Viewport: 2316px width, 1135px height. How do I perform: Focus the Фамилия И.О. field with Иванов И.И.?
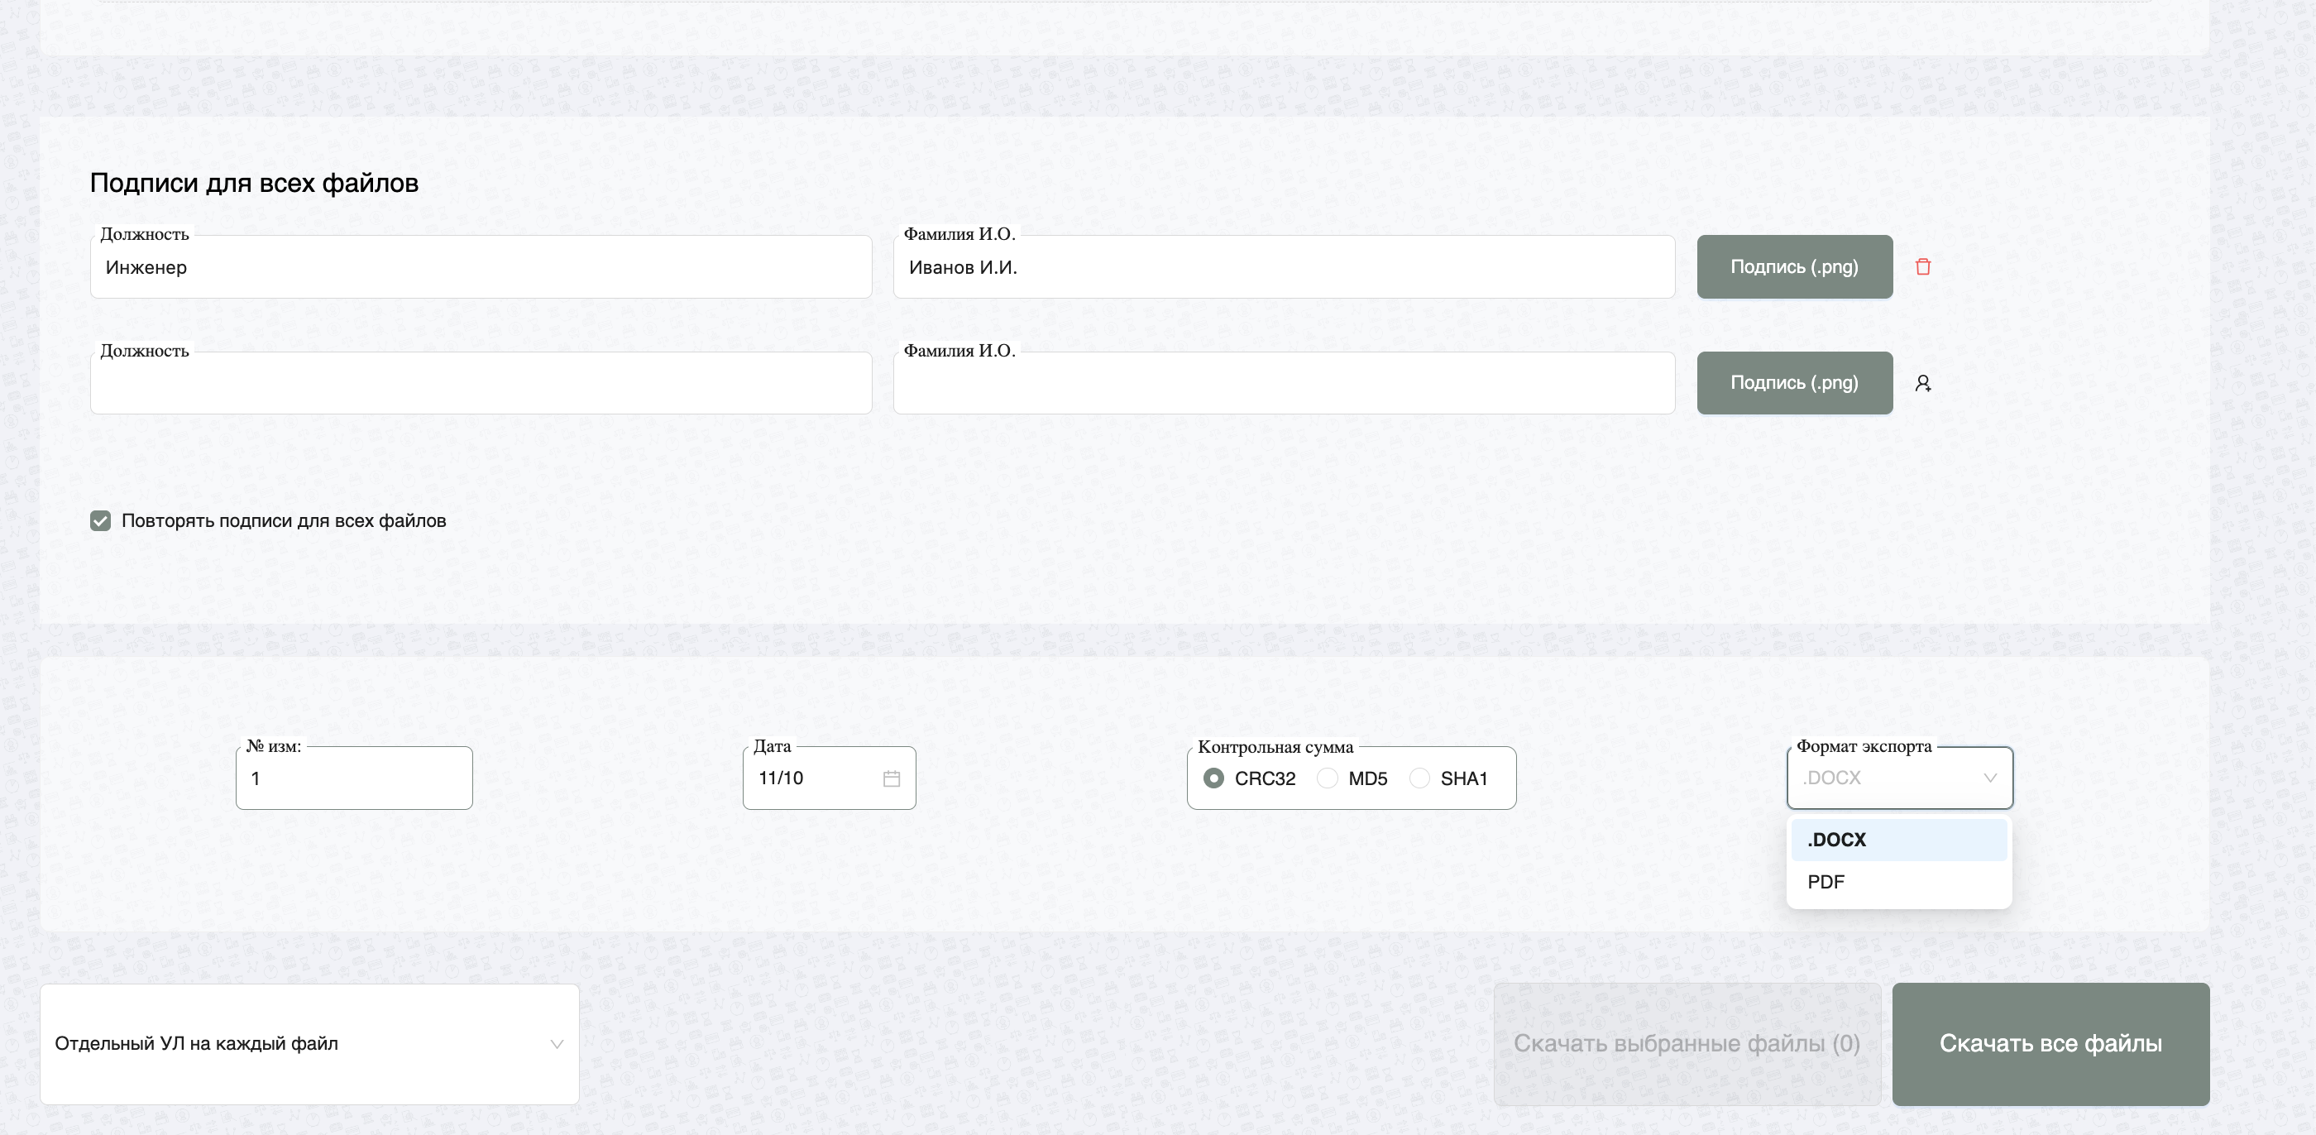(1283, 268)
